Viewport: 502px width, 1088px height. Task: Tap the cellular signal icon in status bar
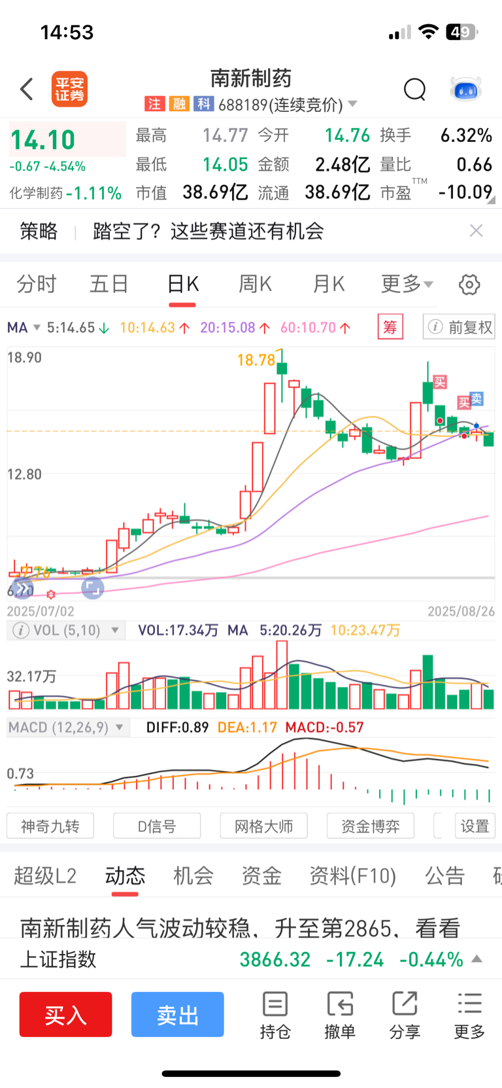coord(399,32)
